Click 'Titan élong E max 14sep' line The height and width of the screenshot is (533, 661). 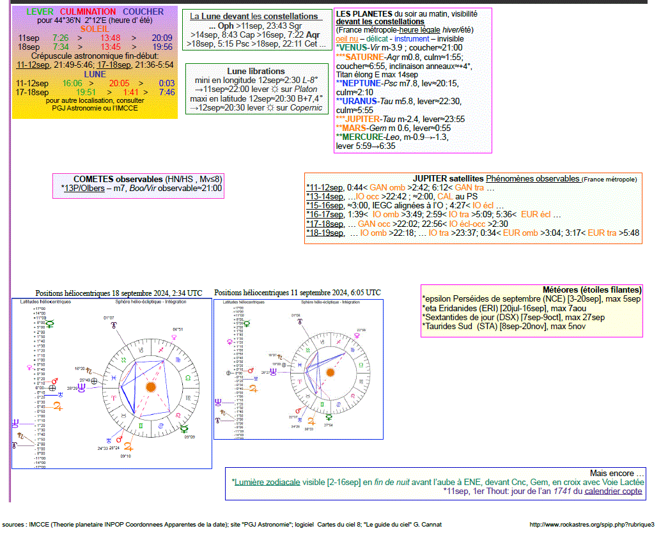[x=377, y=75]
